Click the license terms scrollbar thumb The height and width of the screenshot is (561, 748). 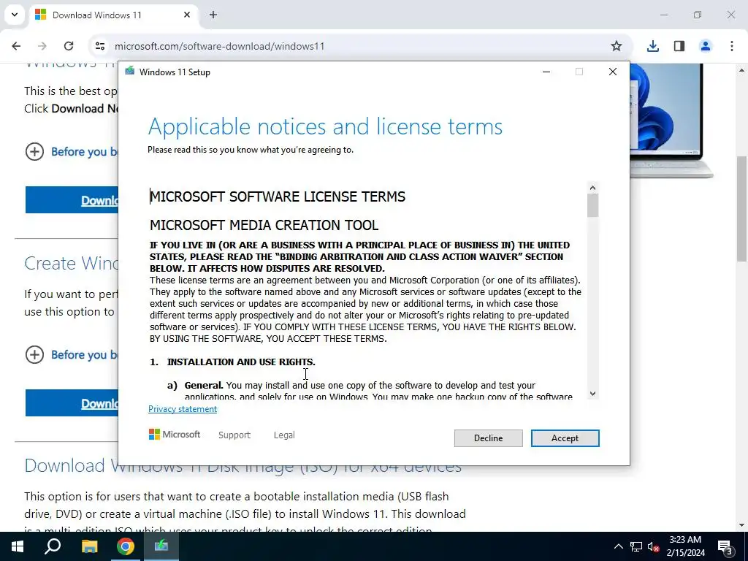tap(592, 205)
